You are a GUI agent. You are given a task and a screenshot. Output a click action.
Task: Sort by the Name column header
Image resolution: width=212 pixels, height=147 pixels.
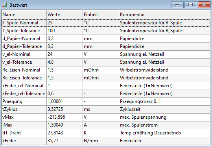coord(24,15)
